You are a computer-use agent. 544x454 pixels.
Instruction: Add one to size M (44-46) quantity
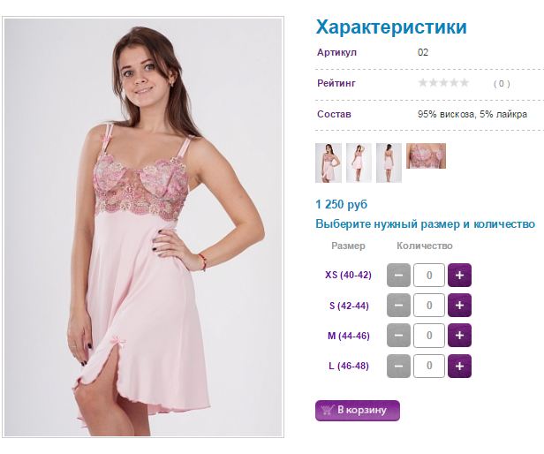pos(459,336)
